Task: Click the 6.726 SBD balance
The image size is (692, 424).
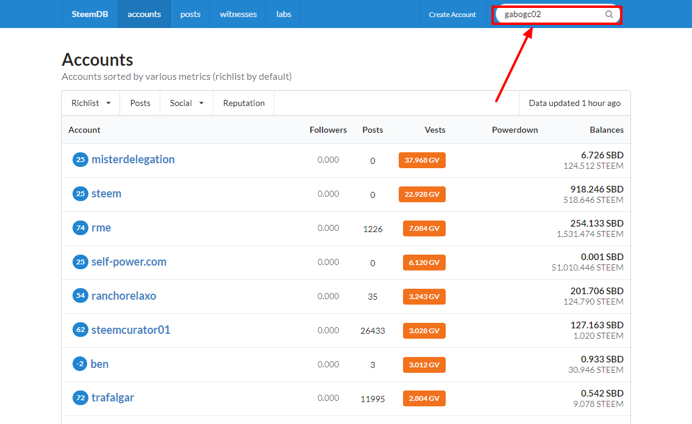Action: [602, 155]
